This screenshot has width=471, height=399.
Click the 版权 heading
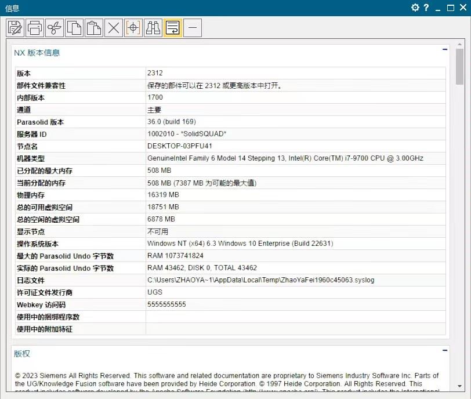coord(22,354)
